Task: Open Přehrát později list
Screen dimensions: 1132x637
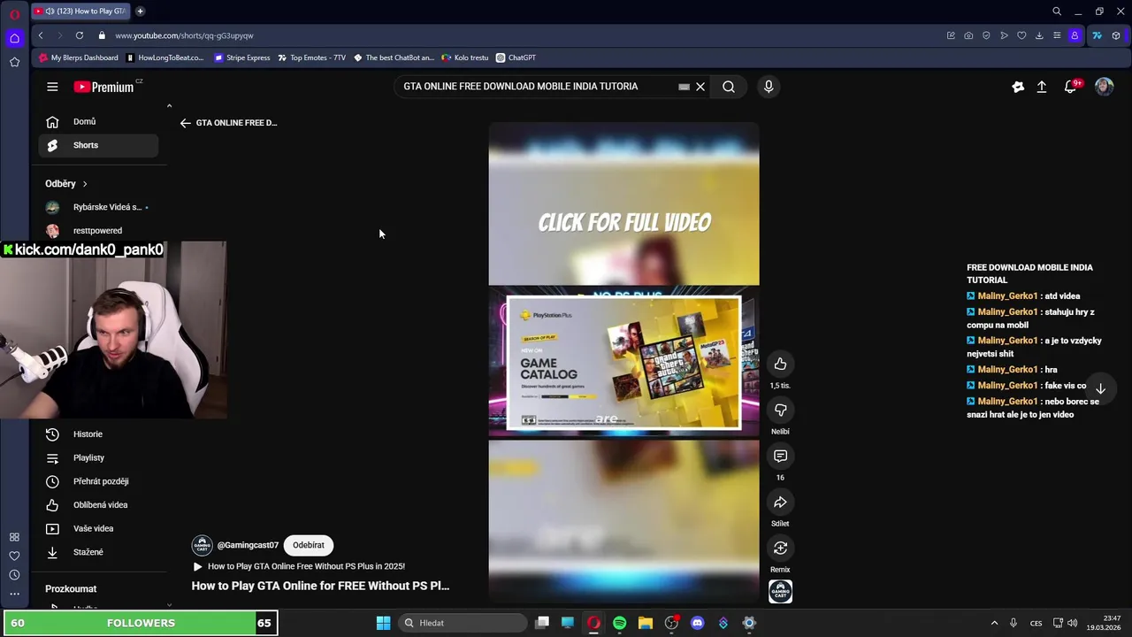Action: (x=98, y=481)
